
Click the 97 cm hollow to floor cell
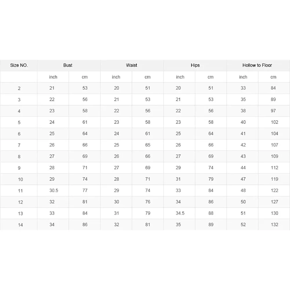click(x=273, y=111)
